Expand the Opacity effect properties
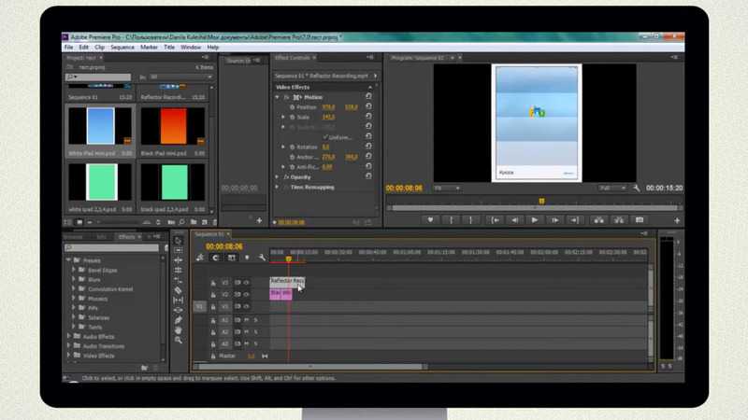Viewport: 748px width, 420px height. point(278,176)
